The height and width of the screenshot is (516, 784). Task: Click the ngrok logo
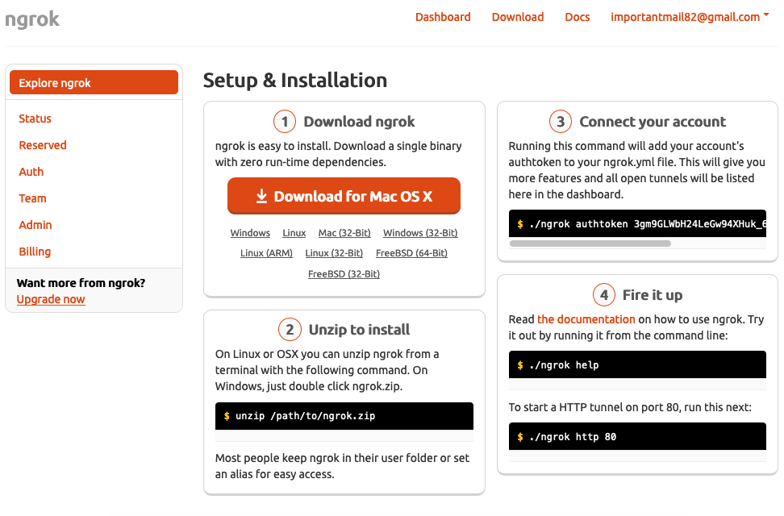[32, 19]
